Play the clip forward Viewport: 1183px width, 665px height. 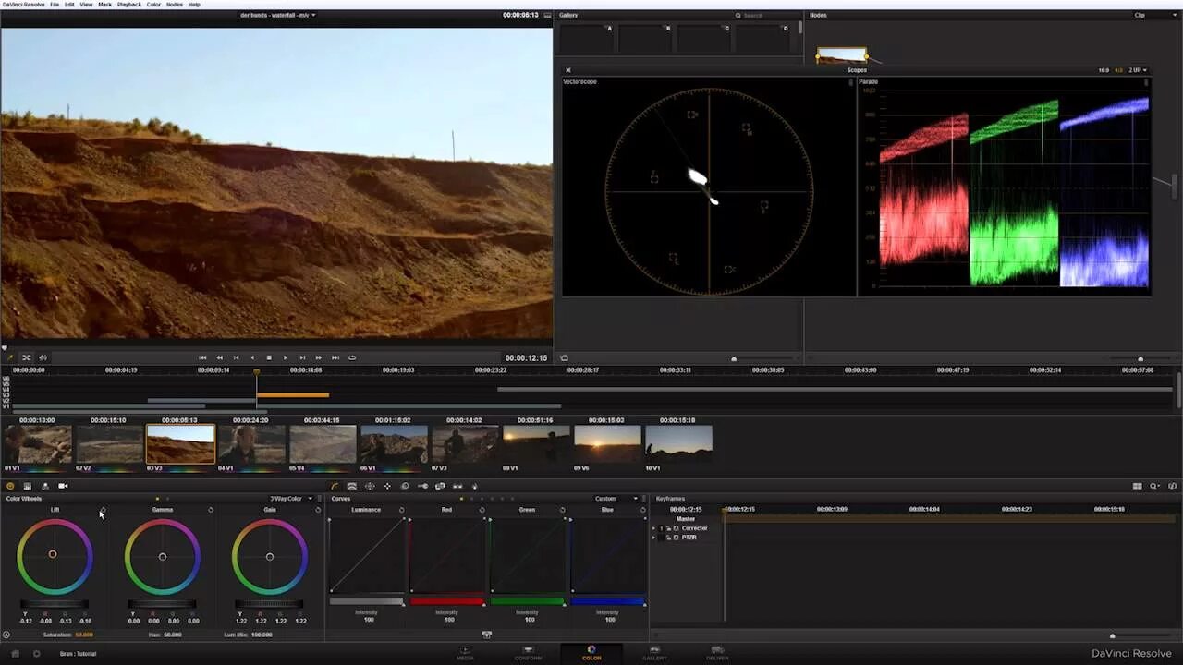tap(285, 357)
